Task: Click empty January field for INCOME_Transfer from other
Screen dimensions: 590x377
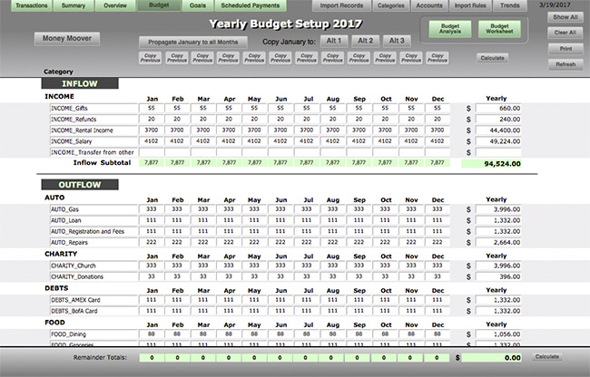Action: (152, 152)
